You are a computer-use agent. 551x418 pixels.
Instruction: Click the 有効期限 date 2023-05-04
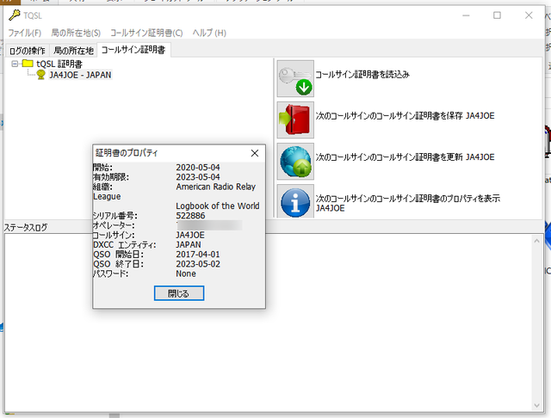[x=198, y=177]
